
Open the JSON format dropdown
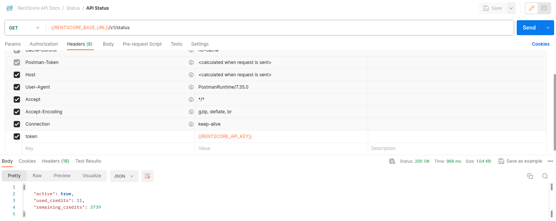124,176
